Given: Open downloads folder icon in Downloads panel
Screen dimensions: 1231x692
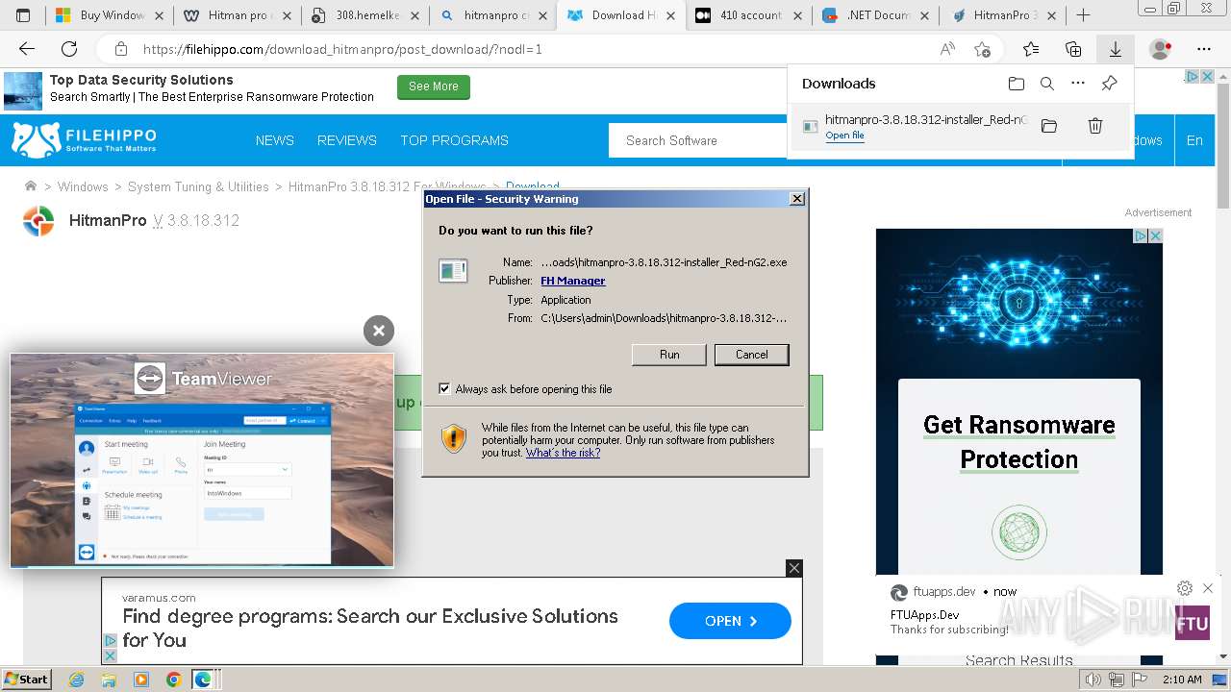Looking at the screenshot, I should tap(1017, 84).
